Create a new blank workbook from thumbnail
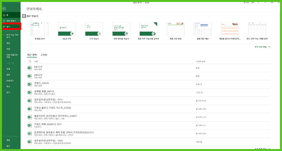282x151 pixels. (x=39, y=29)
